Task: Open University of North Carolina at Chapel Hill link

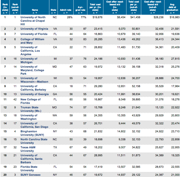Action: [x=33, y=21]
